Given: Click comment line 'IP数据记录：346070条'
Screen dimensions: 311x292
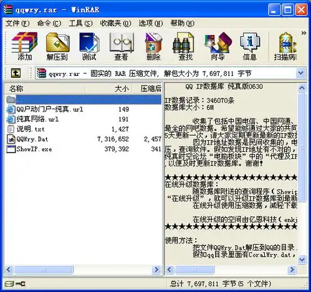Looking at the screenshot, I should point(199,100).
